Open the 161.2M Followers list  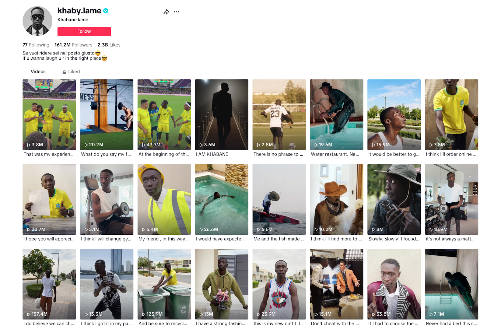(73, 45)
